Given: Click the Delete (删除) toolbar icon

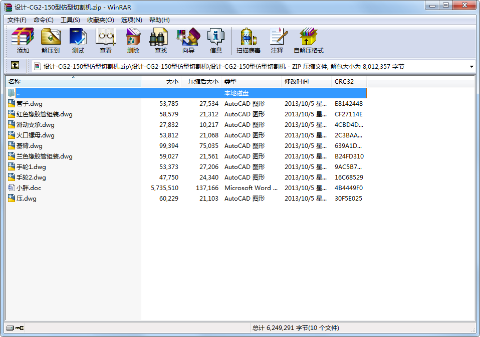Looking at the screenshot, I should (x=133, y=37).
